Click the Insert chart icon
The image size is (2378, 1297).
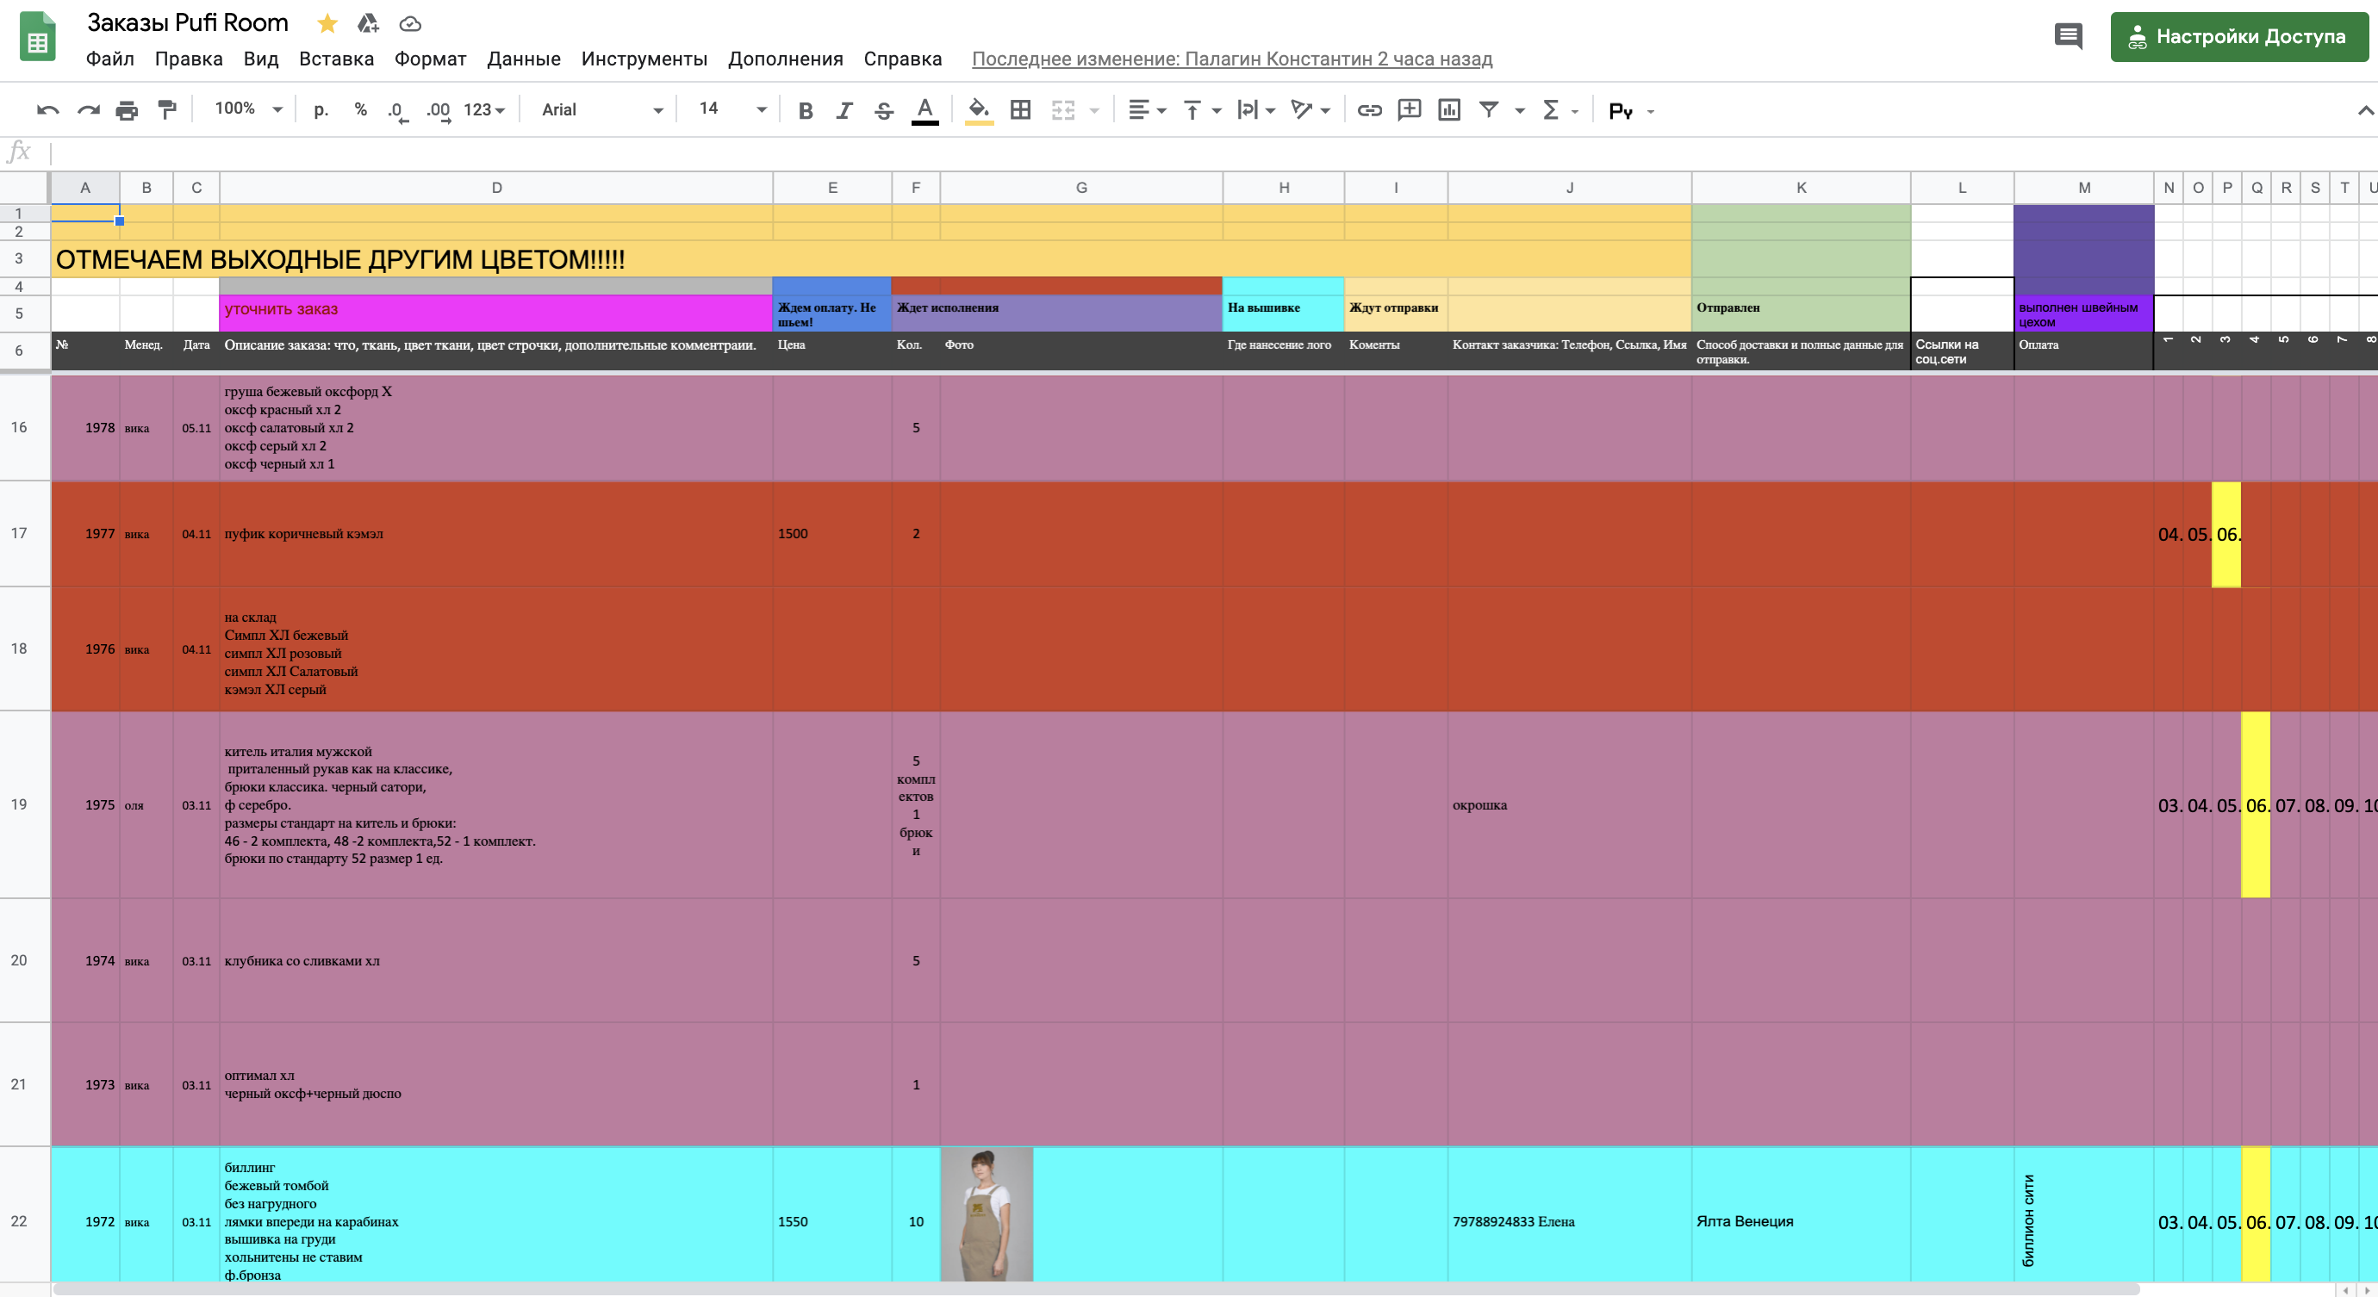coord(1448,109)
